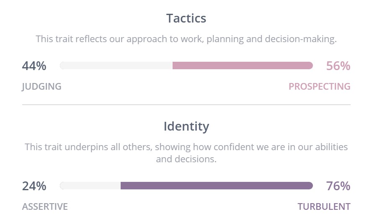This screenshot has height=224, width=372.
Task: Click the gray unfilled portion of Identity bar
Action: pos(90,186)
